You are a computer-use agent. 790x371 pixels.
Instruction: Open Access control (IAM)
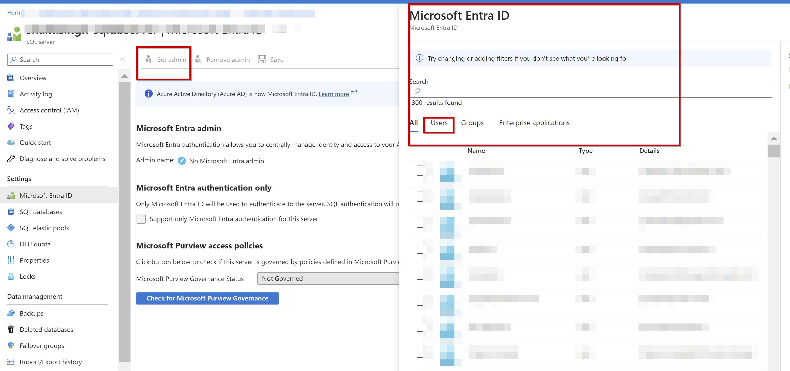coord(49,110)
